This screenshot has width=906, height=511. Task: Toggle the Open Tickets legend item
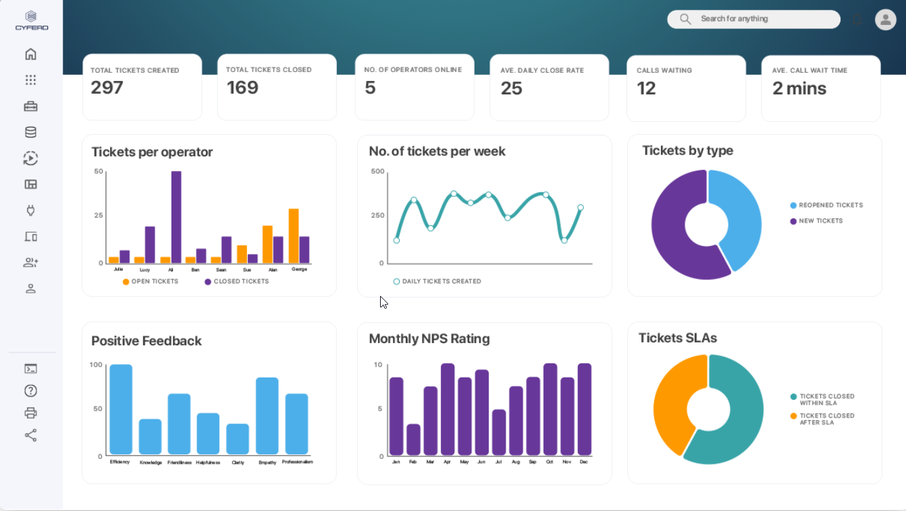(x=151, y=282)
